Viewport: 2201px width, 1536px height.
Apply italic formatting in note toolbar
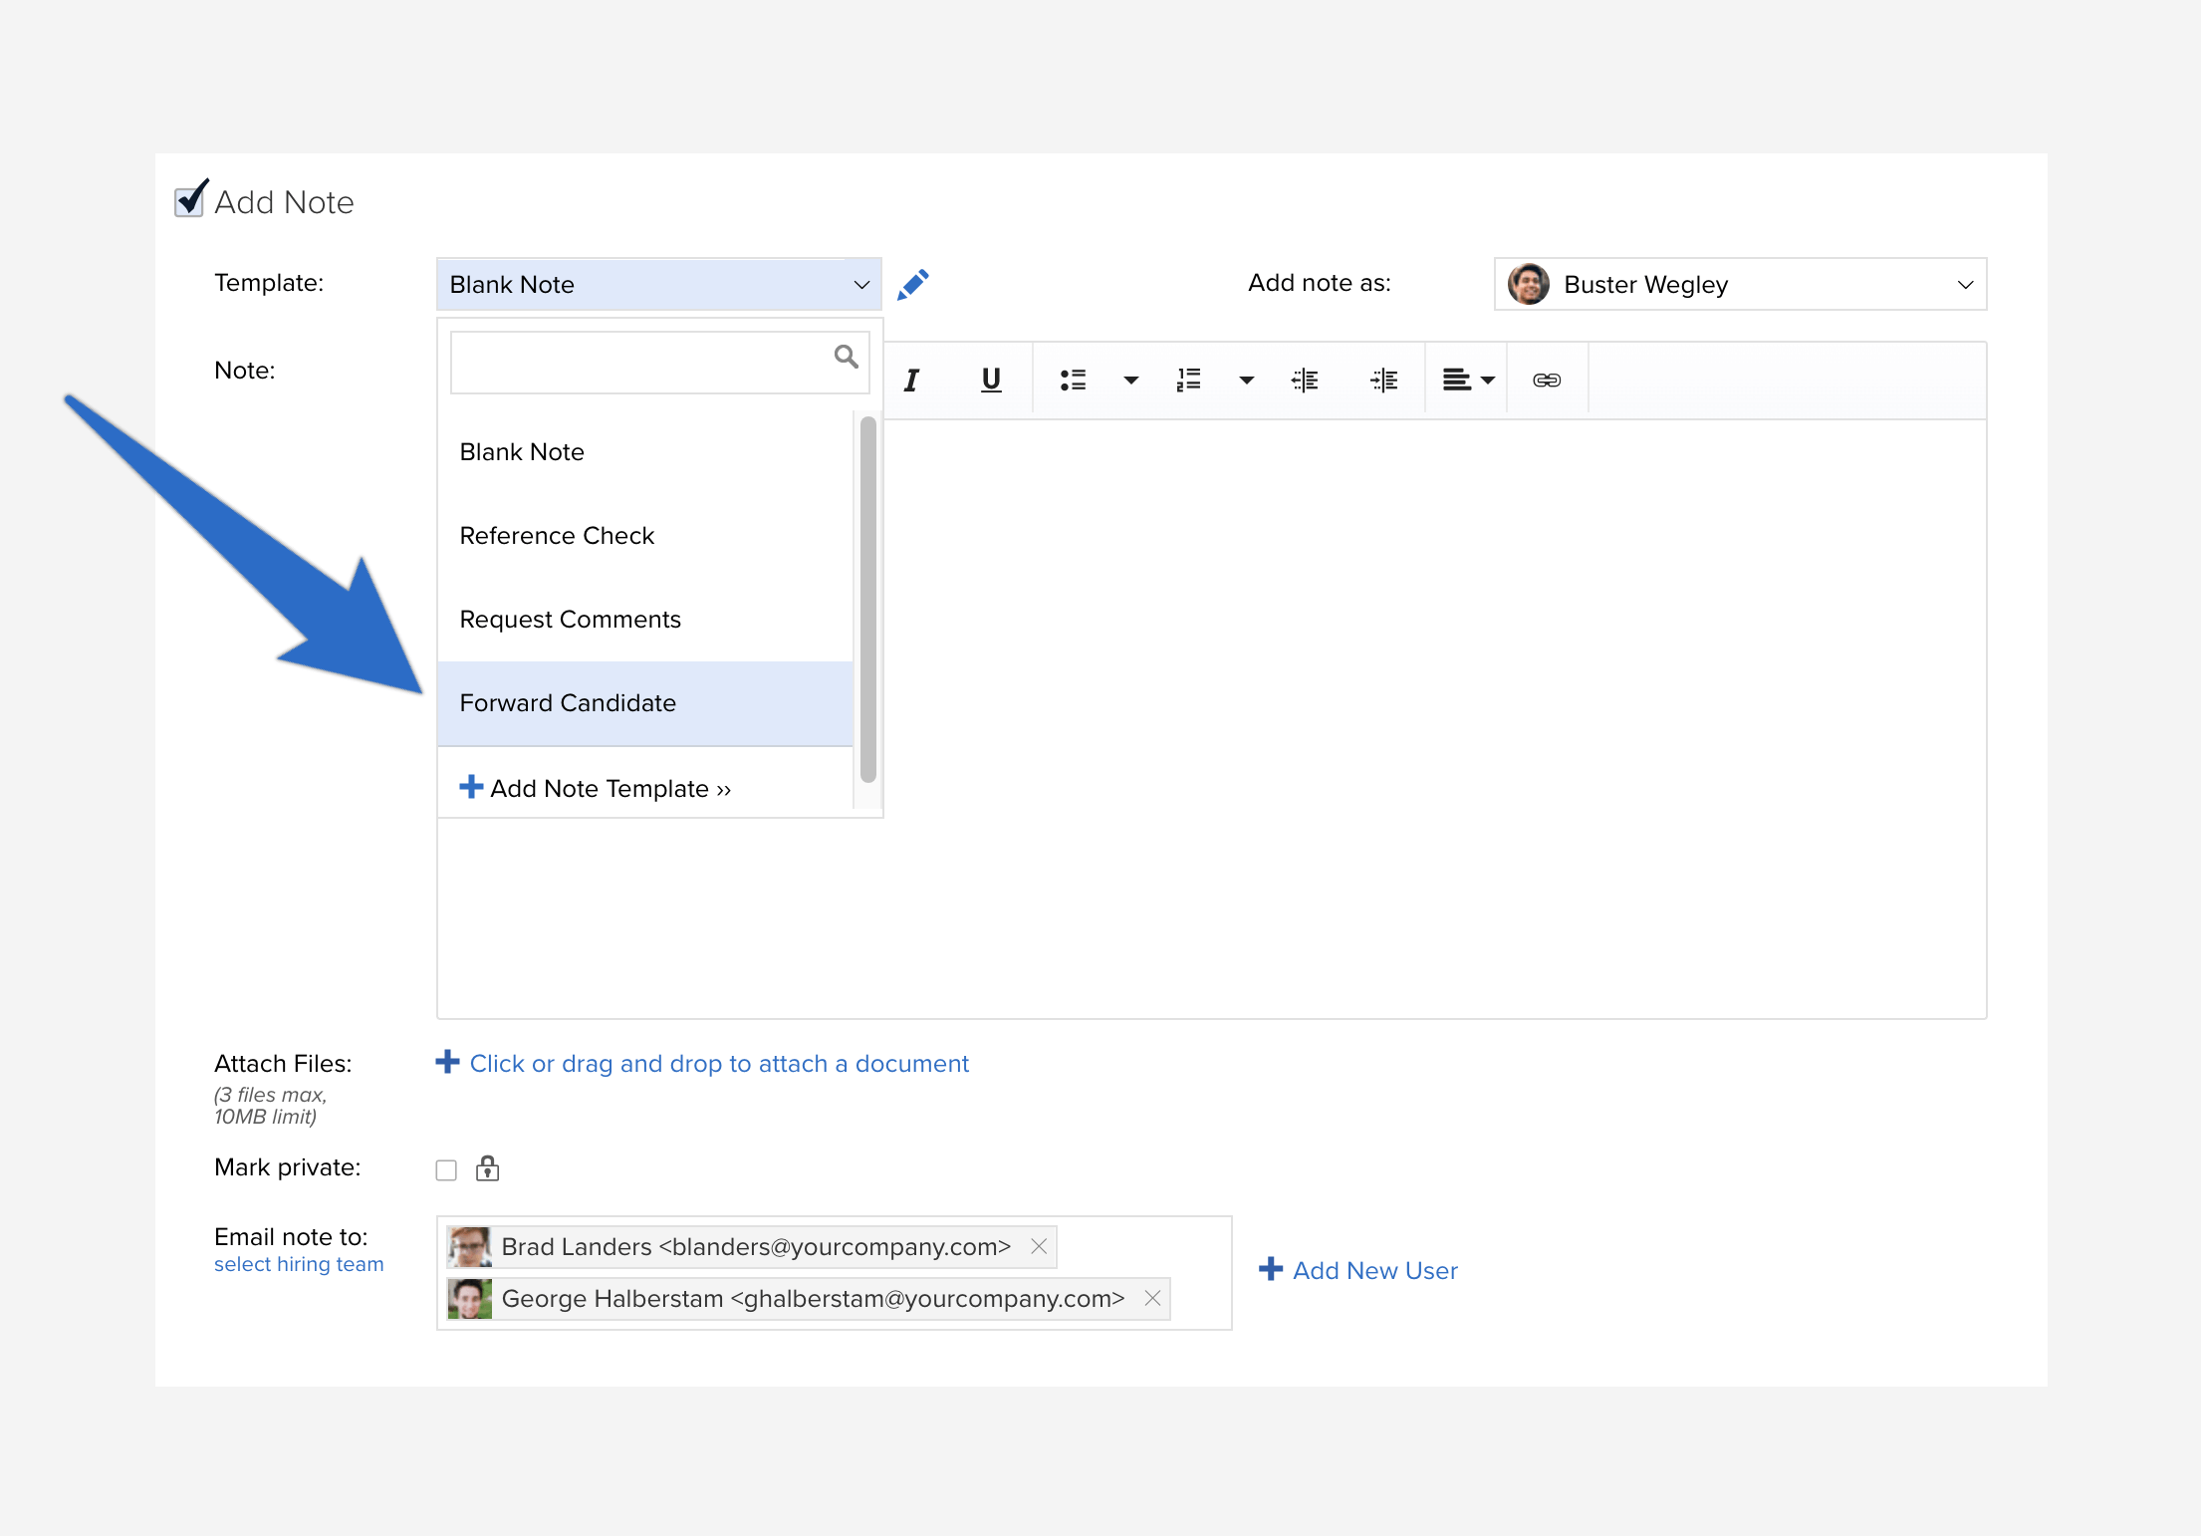[x=911, y=381]
